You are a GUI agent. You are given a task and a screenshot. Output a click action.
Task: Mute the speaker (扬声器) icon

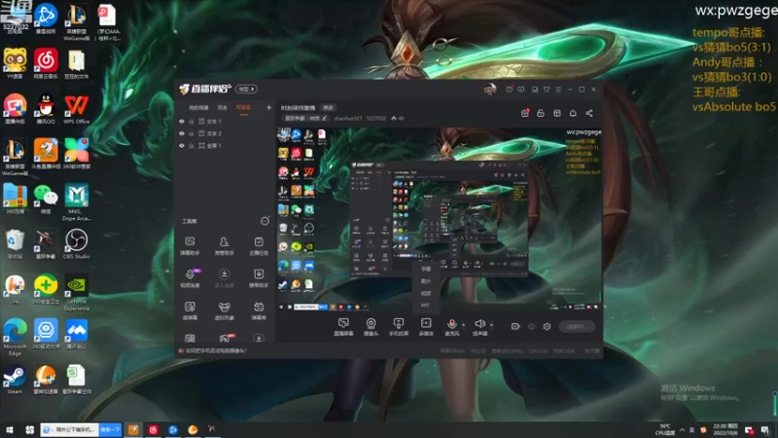click(x=479, y=324)
